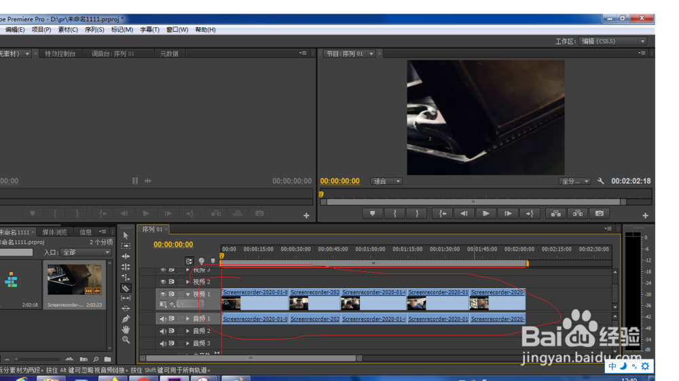Select the Rolling Edit tool

126,267
